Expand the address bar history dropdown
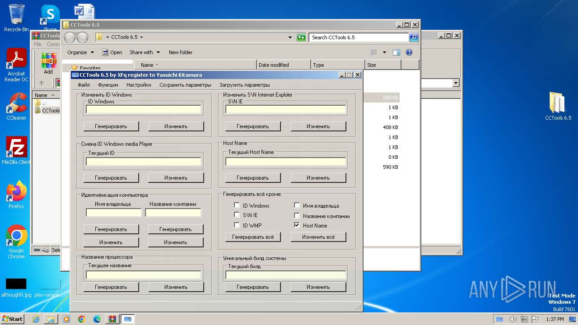 click(290, 37)
